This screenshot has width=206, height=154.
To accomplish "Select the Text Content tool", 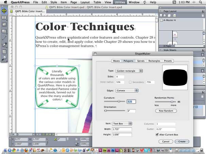I will click(4, 18).
